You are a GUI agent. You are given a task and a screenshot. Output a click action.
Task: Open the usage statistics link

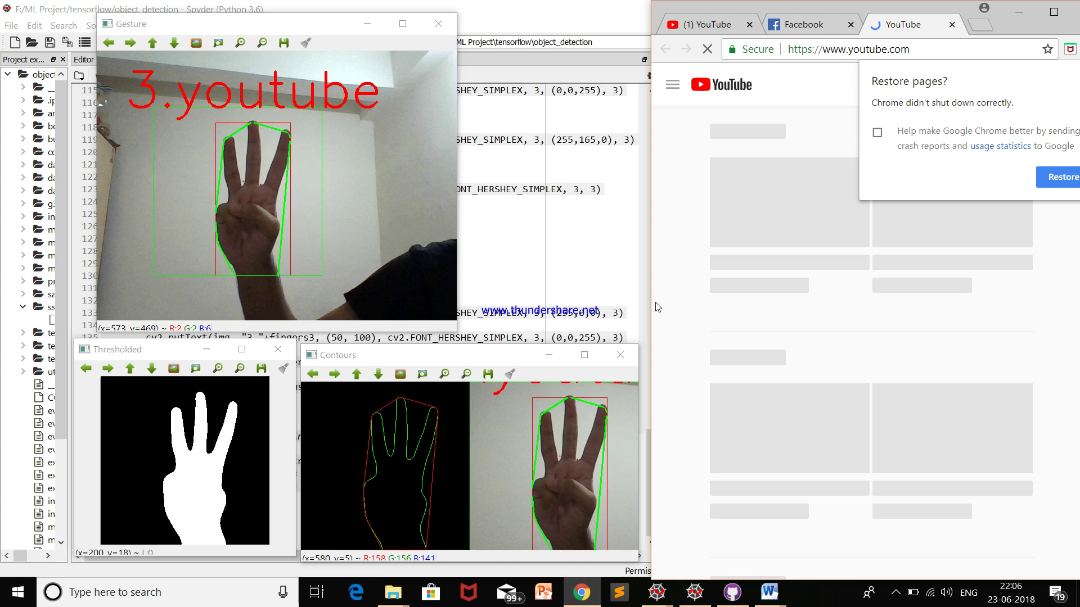coord(1000,146)
